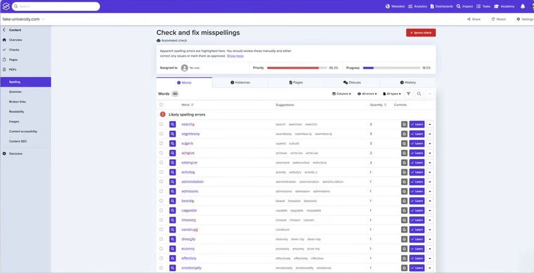Google the word 'acheive' via G icon
534x273 pixels.
404,153
